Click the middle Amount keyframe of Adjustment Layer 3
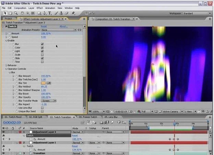Screen dimensions: 214x155 pyautogui.click(x=174, y=139)
